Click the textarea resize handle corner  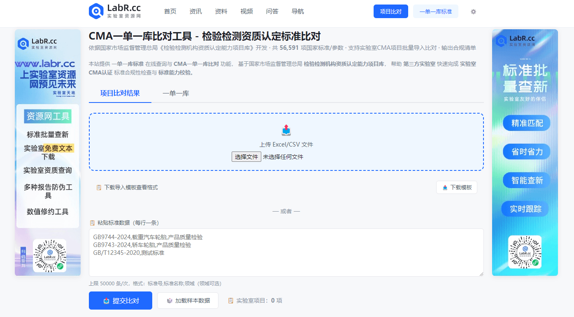click(481, 274)
